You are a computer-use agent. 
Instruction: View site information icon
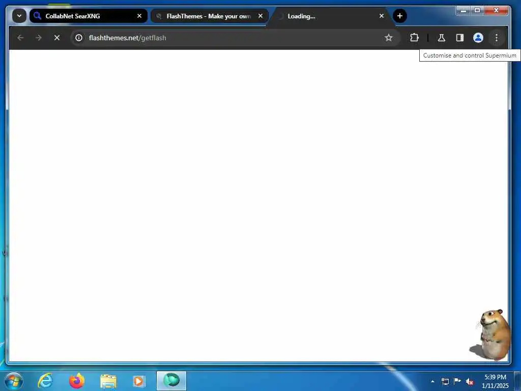79,38
